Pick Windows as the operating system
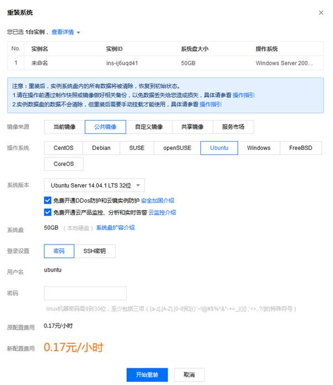Viewport: 333px width, 385px height. coord(258,148)
